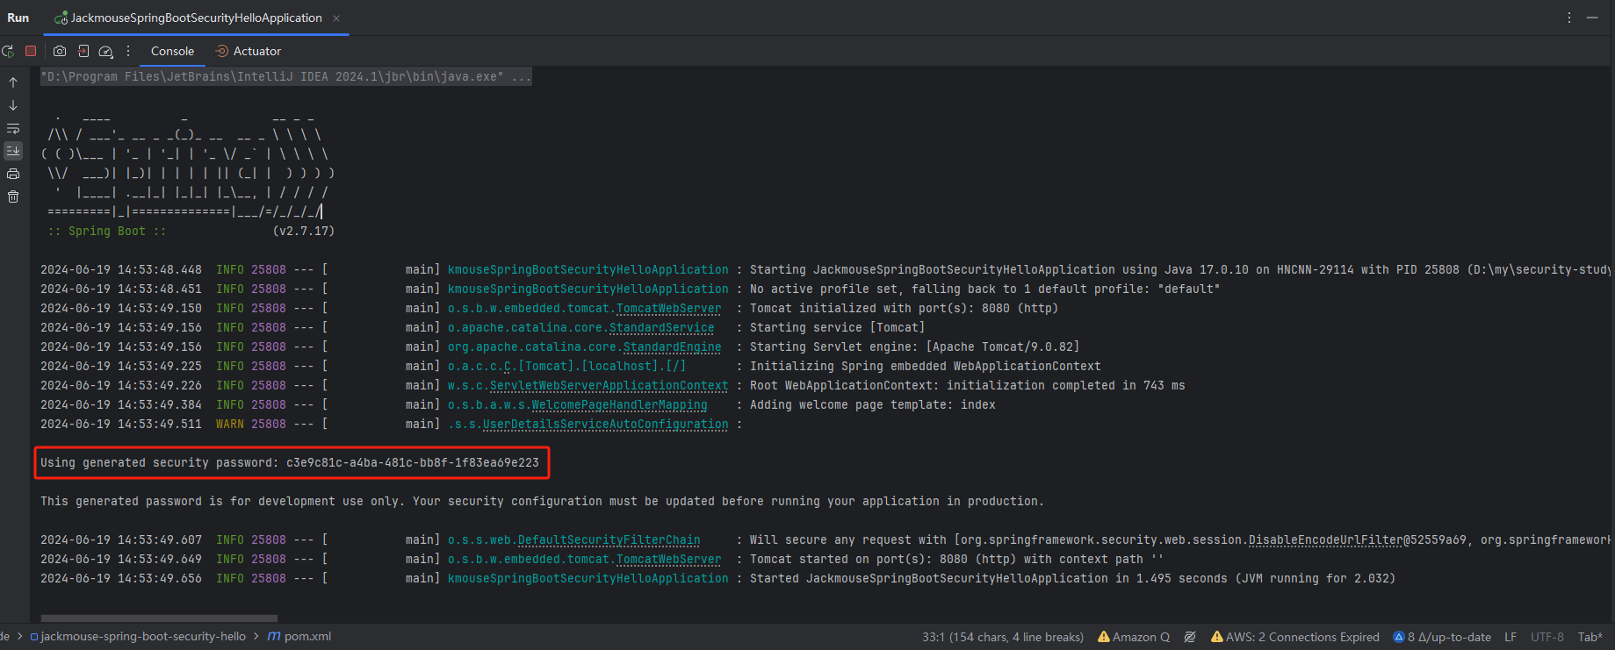
Task: Open the StandardService class link
Action: (x=661, y=328)
